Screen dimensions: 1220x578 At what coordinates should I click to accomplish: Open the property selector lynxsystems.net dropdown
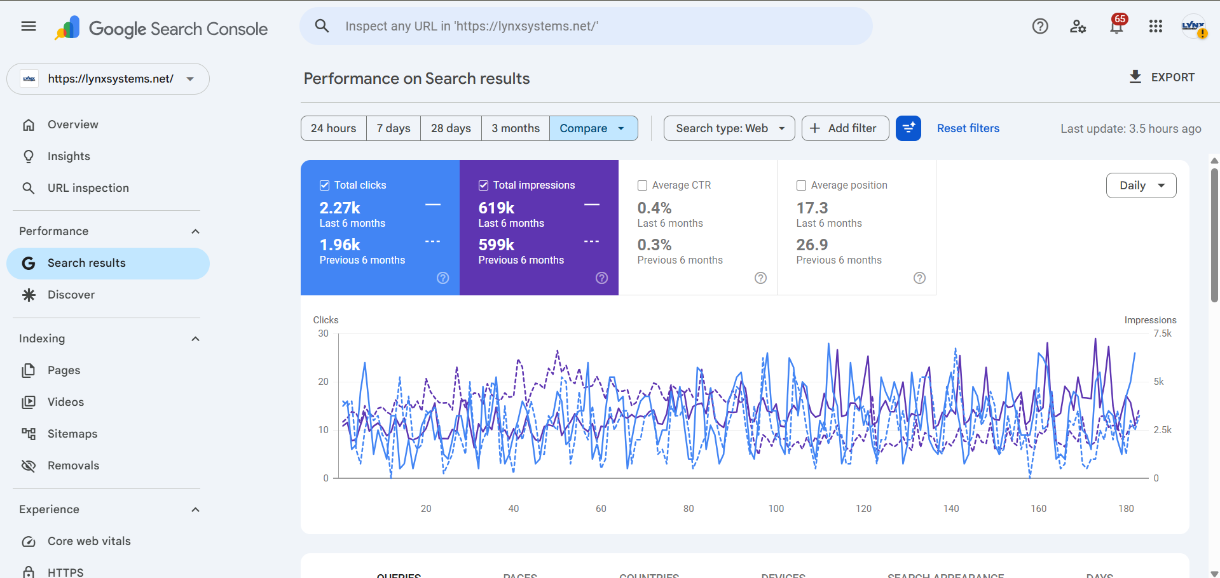tap(108, 79)
